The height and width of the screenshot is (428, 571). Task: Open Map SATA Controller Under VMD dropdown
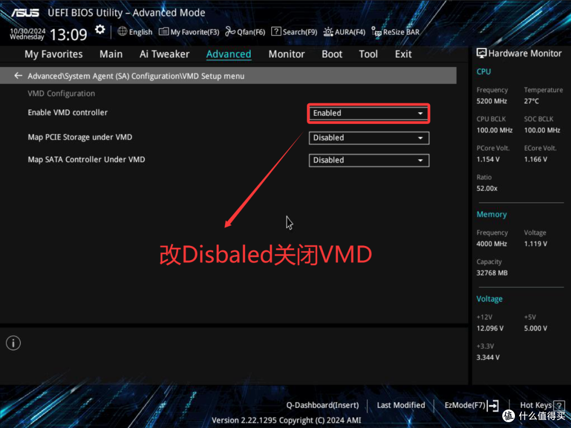coord(369,160)
